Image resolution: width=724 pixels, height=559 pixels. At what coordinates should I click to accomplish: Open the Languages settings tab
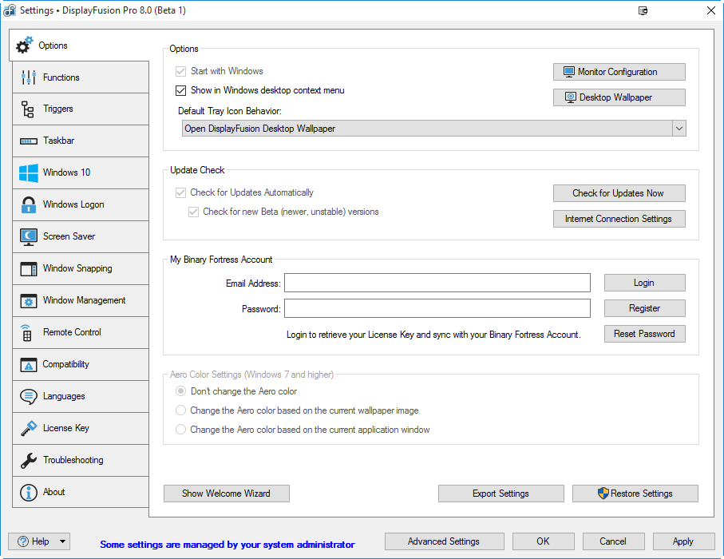pyautogui.click(x=64, y=397)
